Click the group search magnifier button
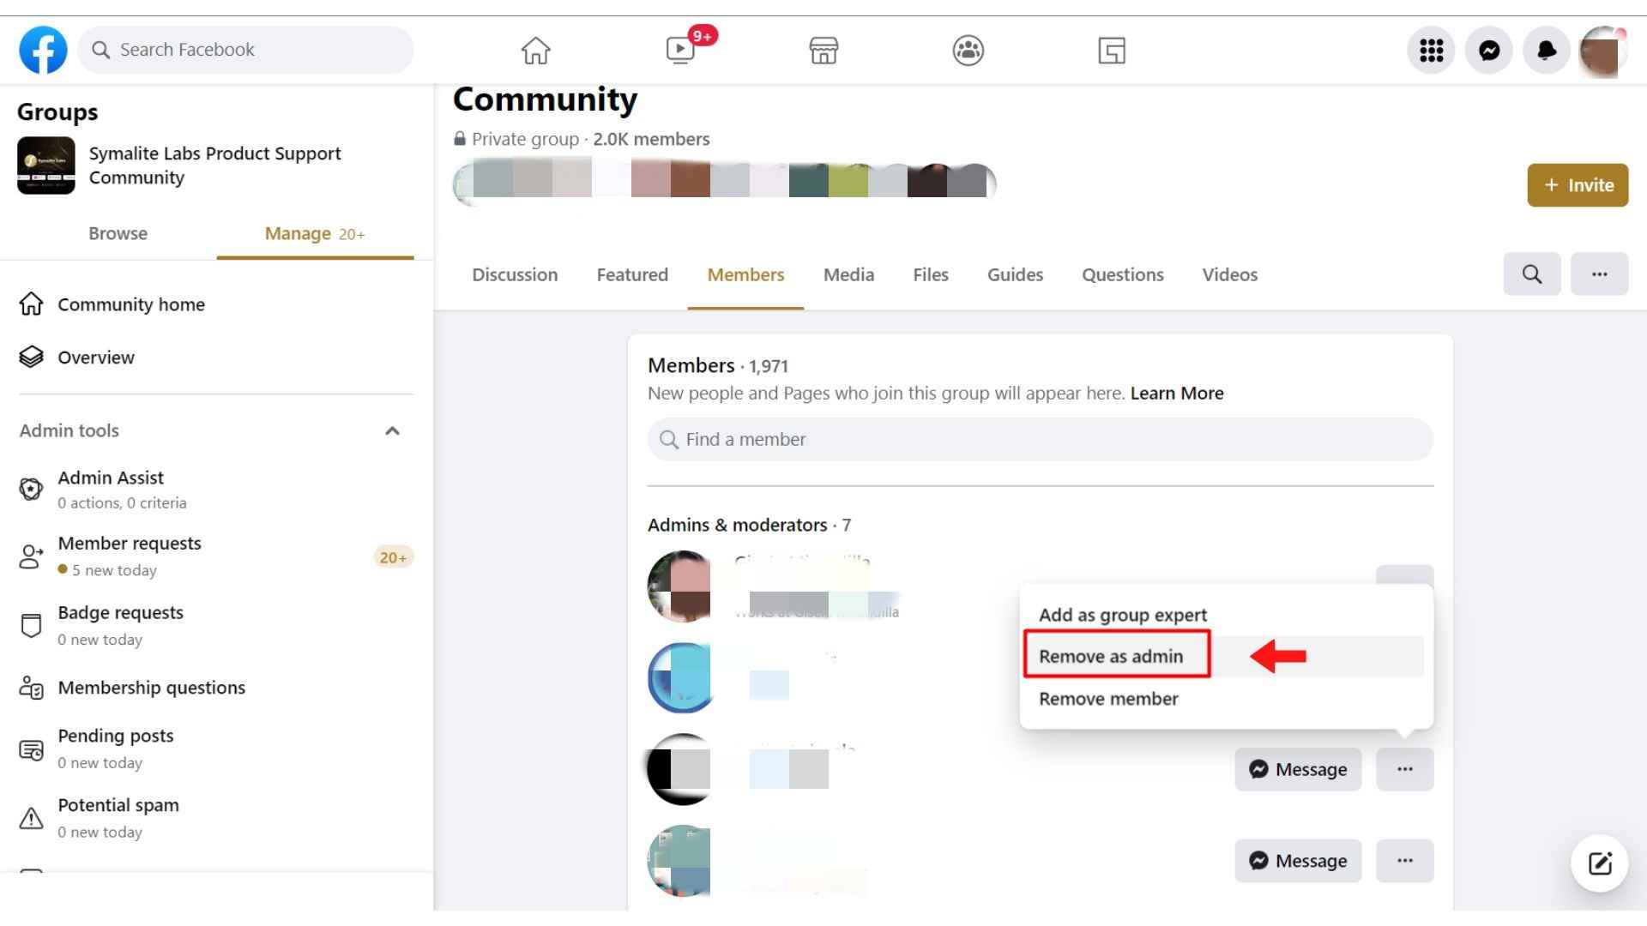1647x926 pixels. click(x=1531, y=274)
